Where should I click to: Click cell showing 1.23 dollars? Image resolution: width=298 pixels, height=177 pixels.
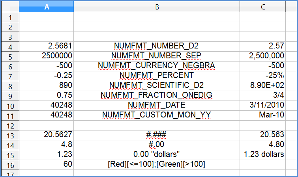point(264,154)
